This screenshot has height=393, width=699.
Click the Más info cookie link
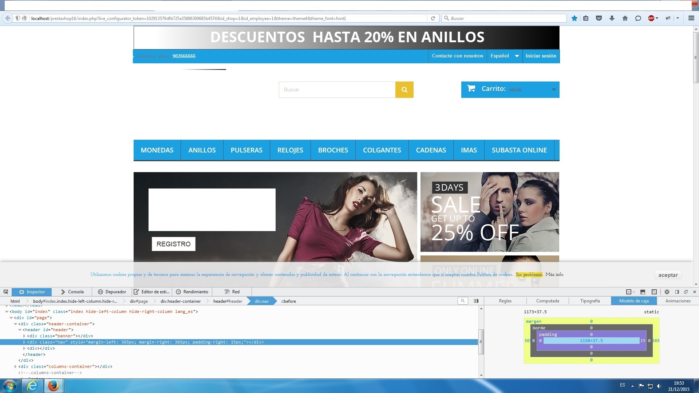[554, 274]
